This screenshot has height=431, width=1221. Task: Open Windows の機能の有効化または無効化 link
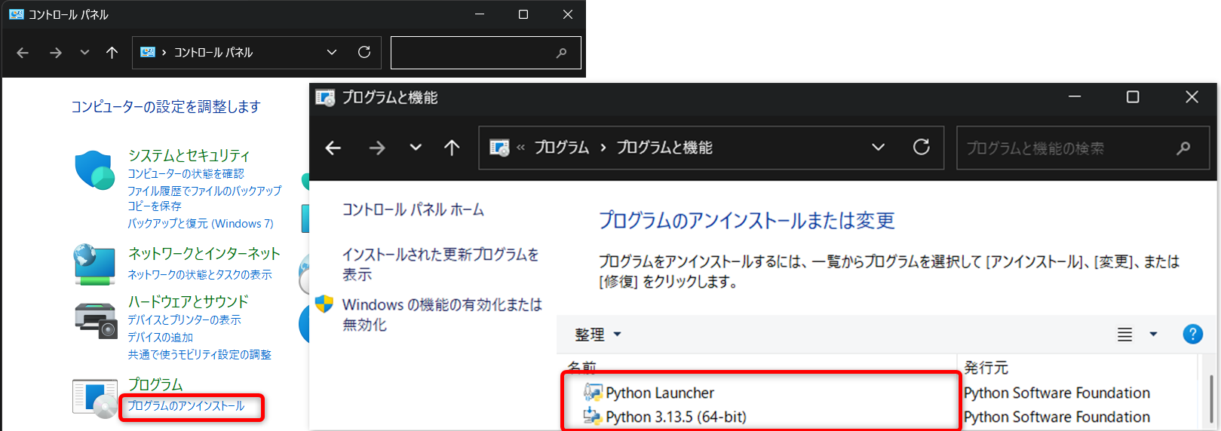(442, 314)
